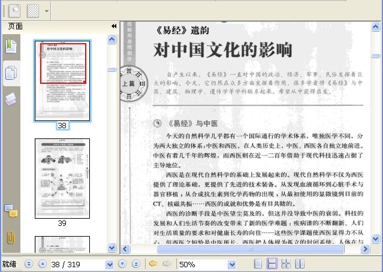The image size is (383, 272).
Task: Click thumbnail panel scroll up arrow
Action: pyautogui.click(x=112, y=40)
